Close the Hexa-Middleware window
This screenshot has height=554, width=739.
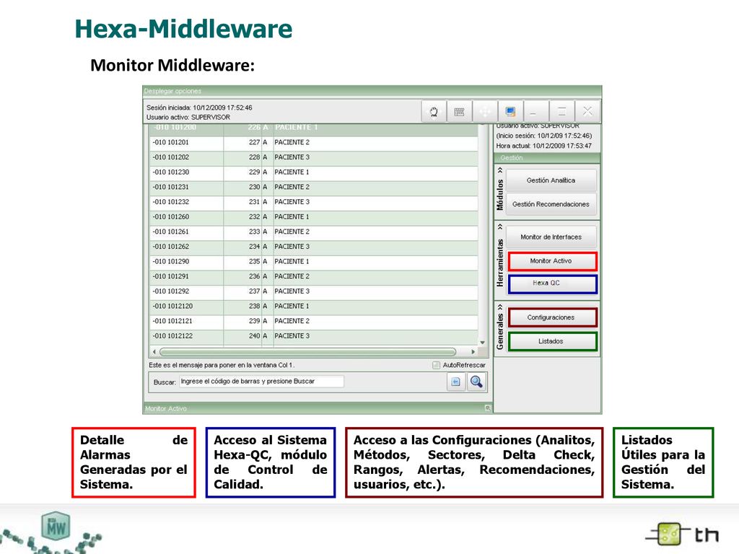click(587, 112)
